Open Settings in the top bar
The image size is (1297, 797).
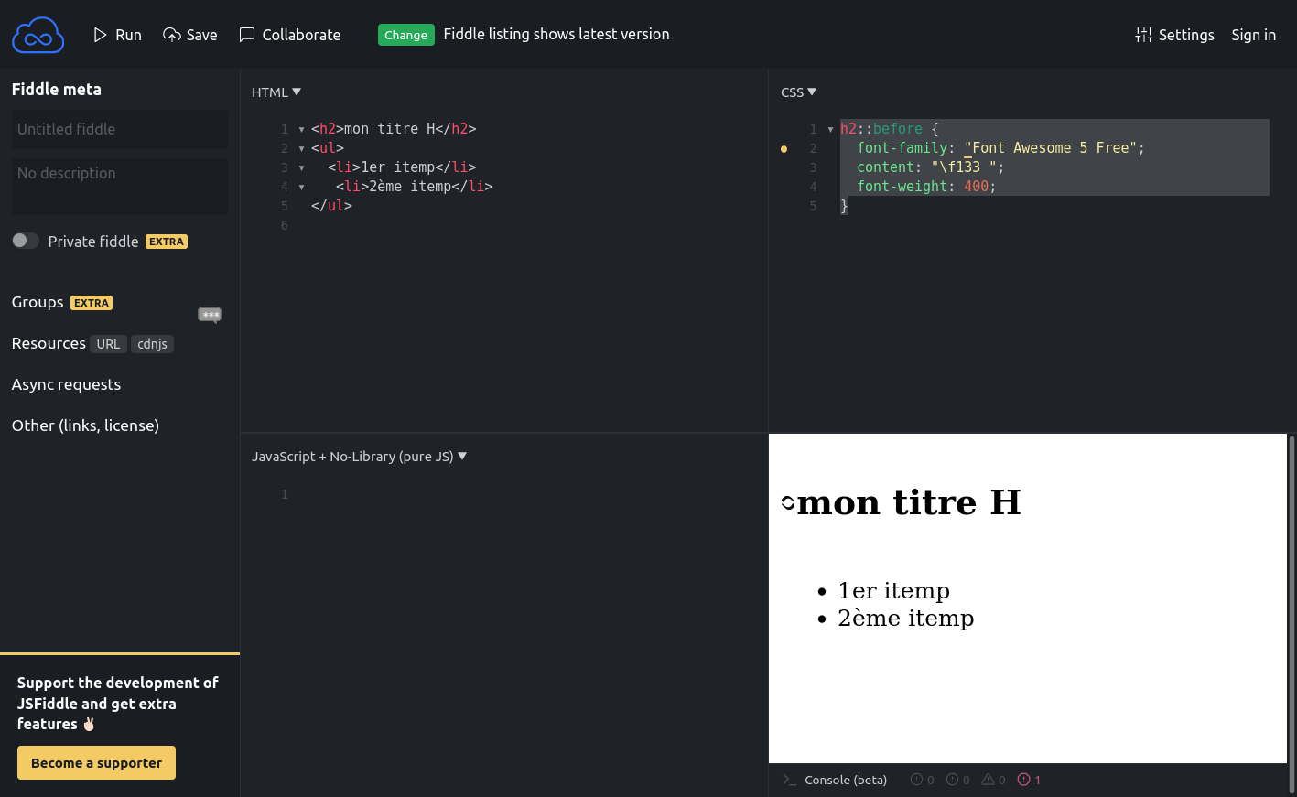pyautogui.click(x=1174, y=35)
